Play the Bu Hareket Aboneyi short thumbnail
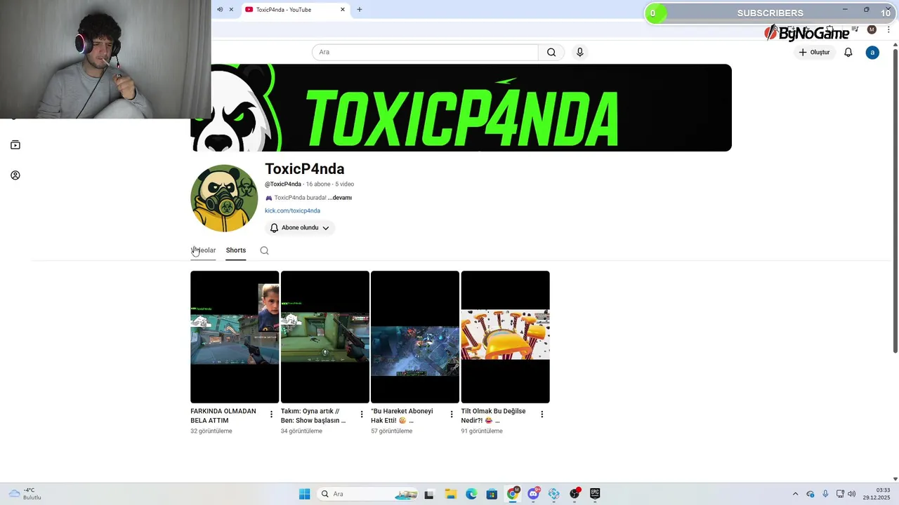The height and width of the screenshot is (505, 899). [x=415, y=337]
